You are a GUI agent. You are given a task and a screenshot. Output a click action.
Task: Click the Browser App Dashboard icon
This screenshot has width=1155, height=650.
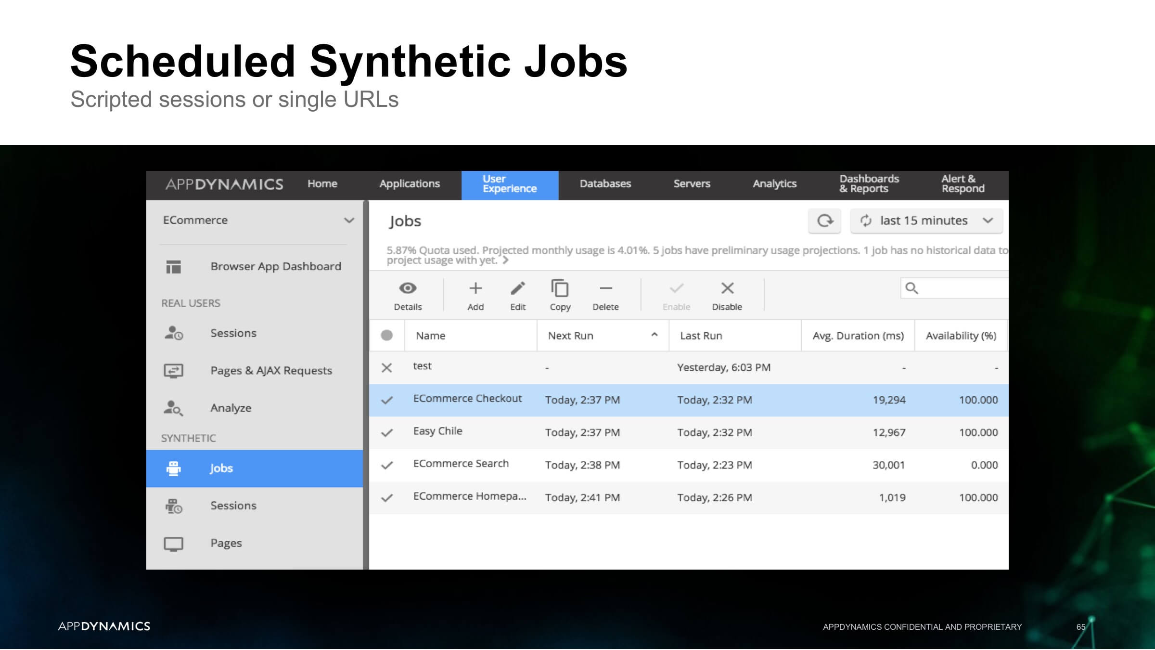point(173,266)
